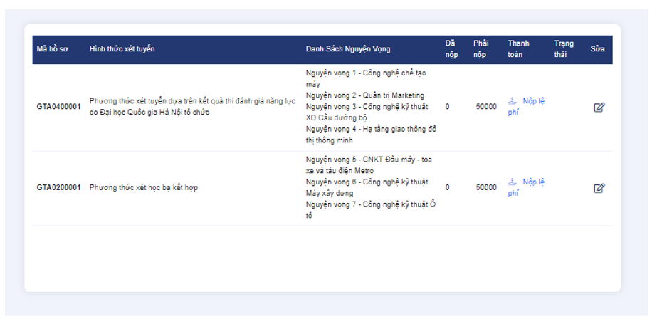This screenshot has width=657, height=324.
Task: Click the 'Danh Sách Nguyện Vọng' column header
Action: [347, 49]
